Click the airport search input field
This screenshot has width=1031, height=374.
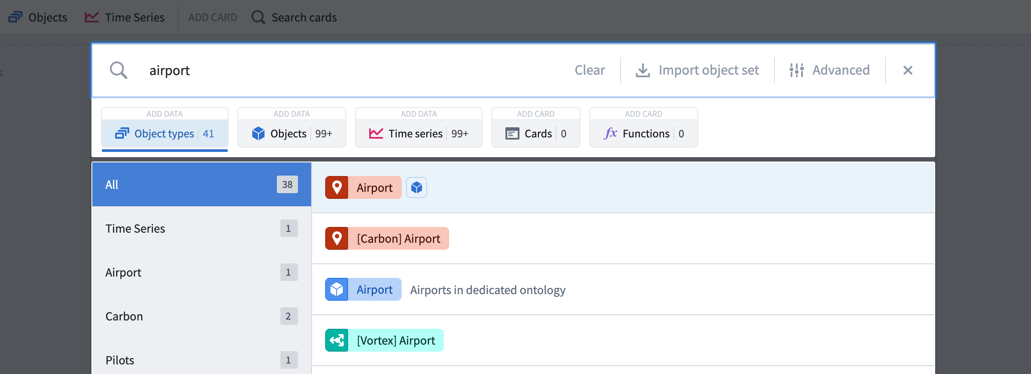click(352, 70)
